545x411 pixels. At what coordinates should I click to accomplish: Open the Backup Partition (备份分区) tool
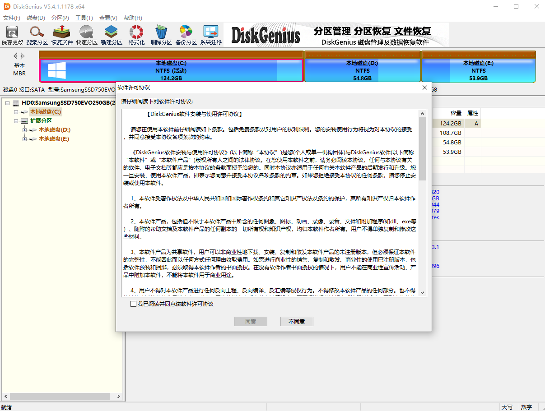coord(186,35)
